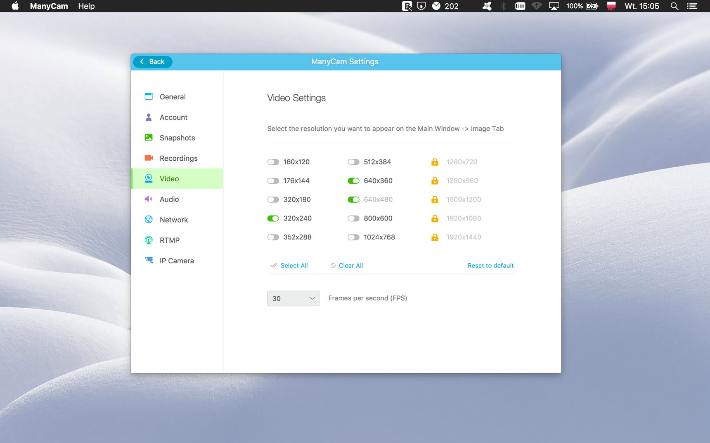Click Reset to default link
Image resolution: width=710 pixels, height=443 pixels.
490,266
